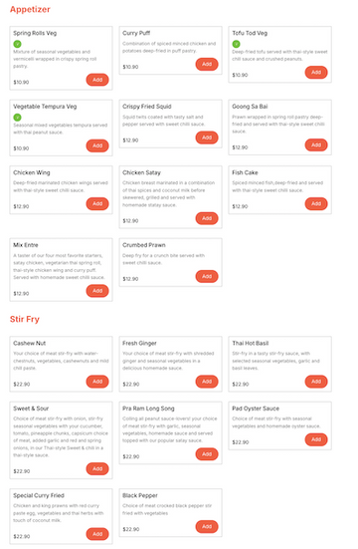Viewport: 358px width, 549px height.
Task: Add Goong Sa Bai to order
Action: 316,144
